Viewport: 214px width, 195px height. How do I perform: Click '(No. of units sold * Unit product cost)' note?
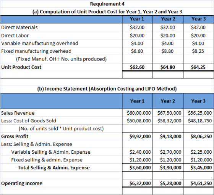click(61, 129)
